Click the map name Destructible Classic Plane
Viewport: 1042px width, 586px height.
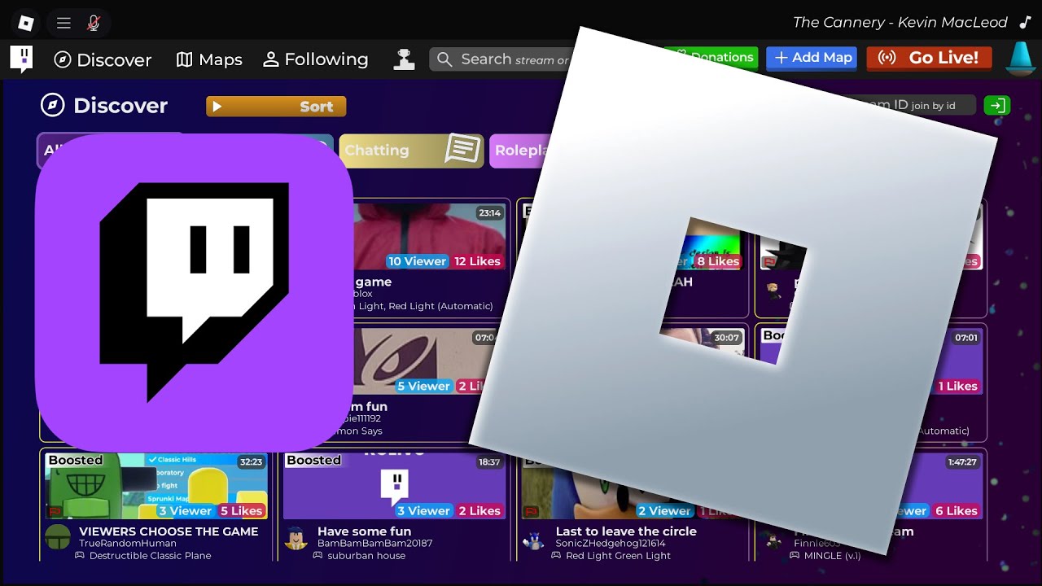pyautogui.click(x=150, y=556)
